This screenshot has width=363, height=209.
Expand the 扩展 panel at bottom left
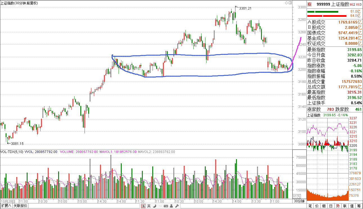click(6, 206)
